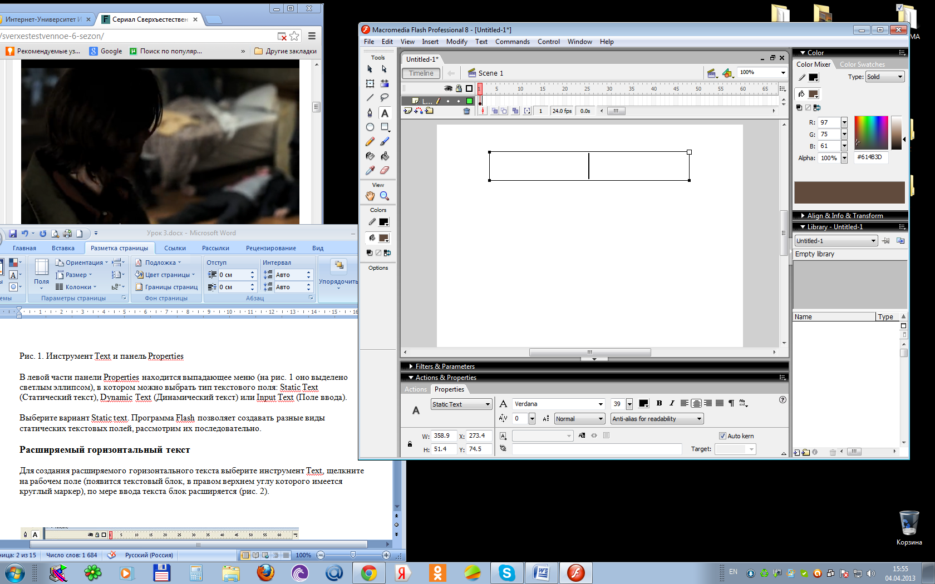Screen dimensions: 935x584
Task: Open the Modify menu in Flash
Action: [456, 42]
